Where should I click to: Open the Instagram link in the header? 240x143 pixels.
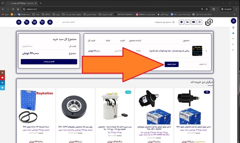(x=200, y=22)
